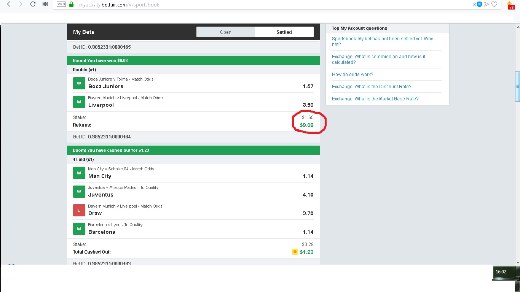Bookmark page with the heart icon
Image resolution: width=520 pixels, height=292 pixels.
pos(494,4)
